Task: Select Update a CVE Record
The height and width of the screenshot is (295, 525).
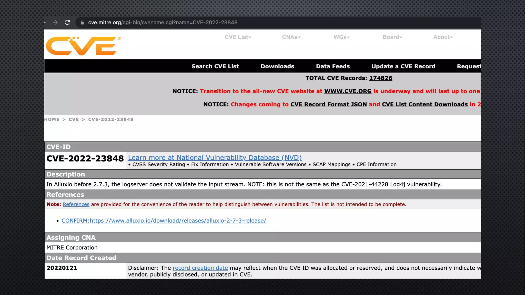Action: coord(403,66)
